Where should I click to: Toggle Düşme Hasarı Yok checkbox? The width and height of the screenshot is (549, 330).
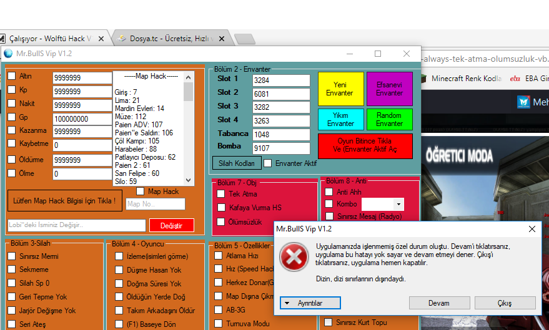(119, 270)
